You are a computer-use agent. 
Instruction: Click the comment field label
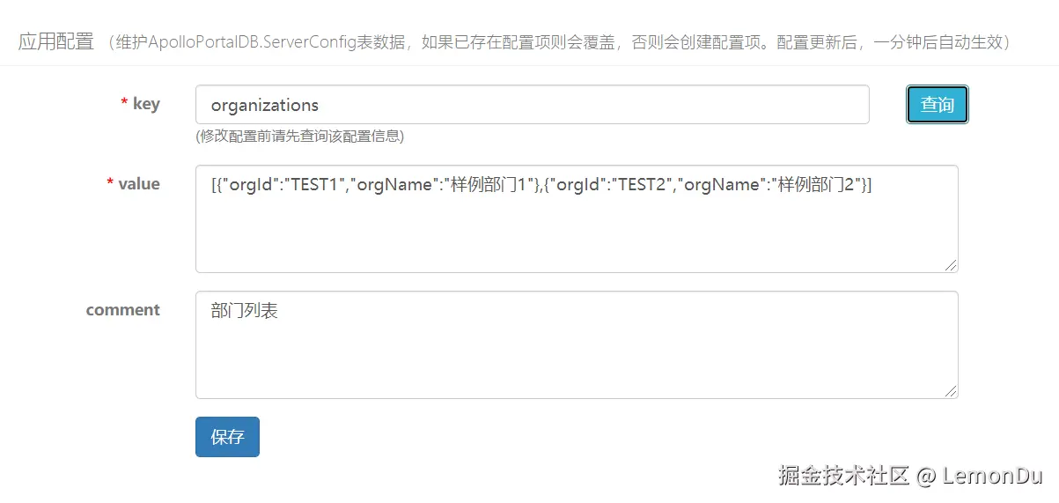point(123,310)
